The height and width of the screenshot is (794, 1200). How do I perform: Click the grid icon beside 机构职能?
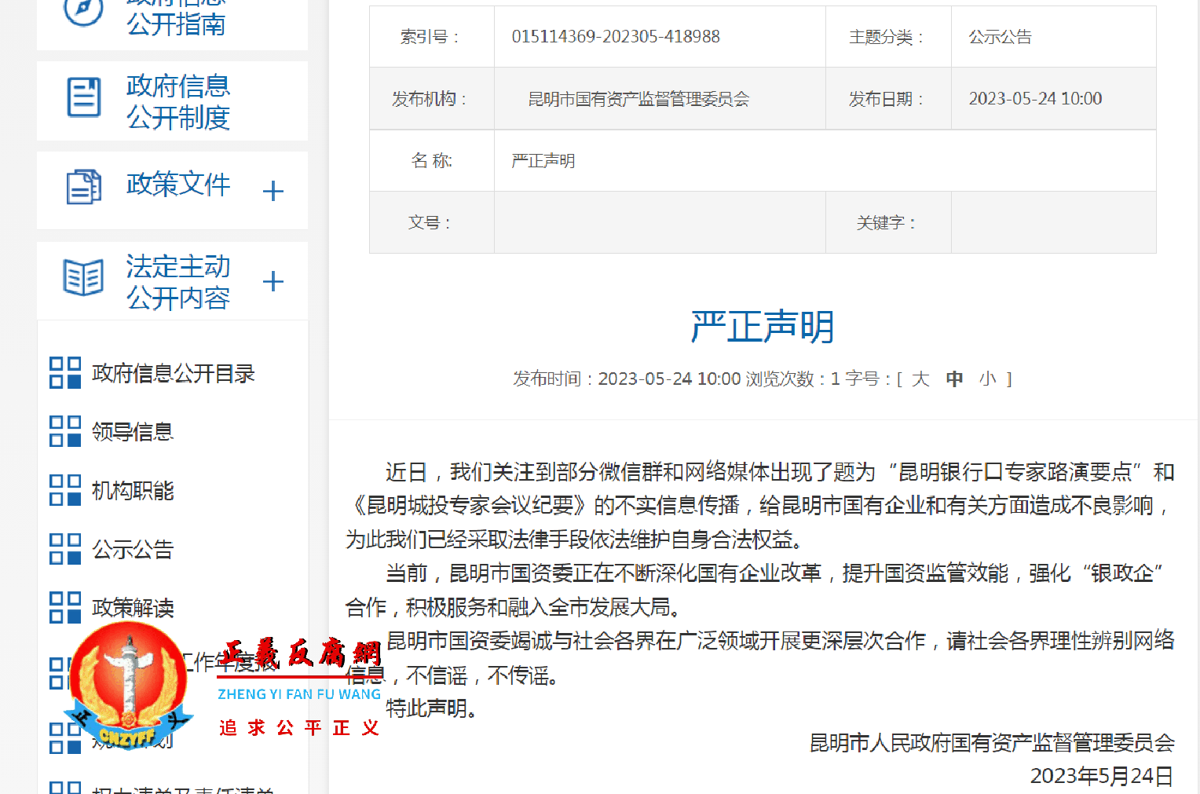click(x=64, y=488)
